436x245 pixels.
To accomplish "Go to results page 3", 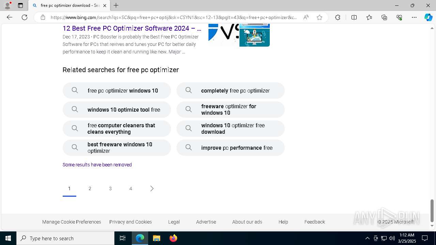I will point(110,189).
